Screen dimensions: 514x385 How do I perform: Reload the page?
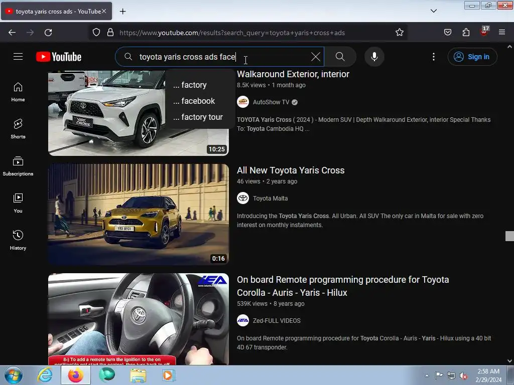[x=48, y=33]
